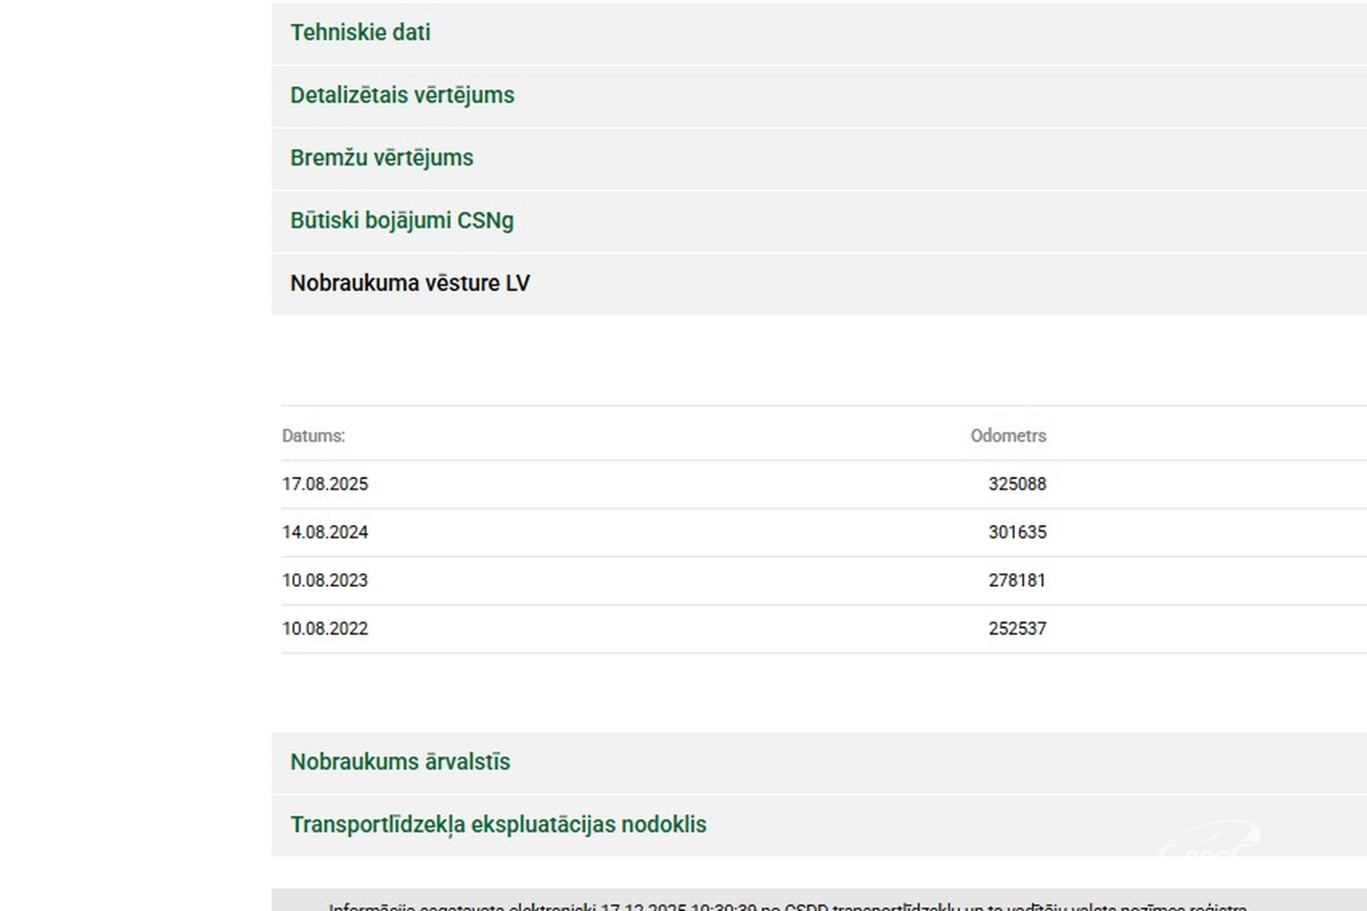Show the Būtiski bojājumi CSNg section
The width and height of the screenshot is (1367, 911).
pyautogui.click(x=402, y=221)
